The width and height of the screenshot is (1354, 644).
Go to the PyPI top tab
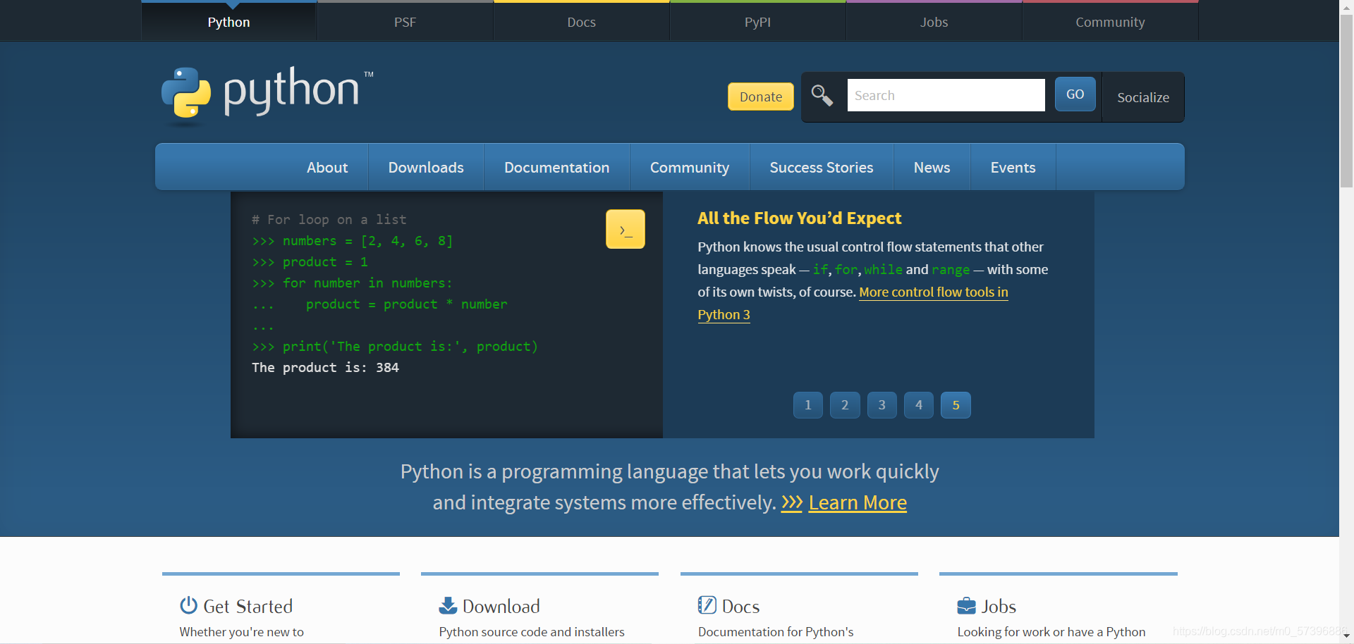pos(757,22)
